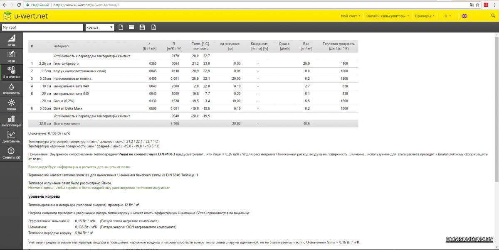Open the 'крыша' component type dropdown
The width and height of the screenshot is (499, 250).
tap(100, 27)
